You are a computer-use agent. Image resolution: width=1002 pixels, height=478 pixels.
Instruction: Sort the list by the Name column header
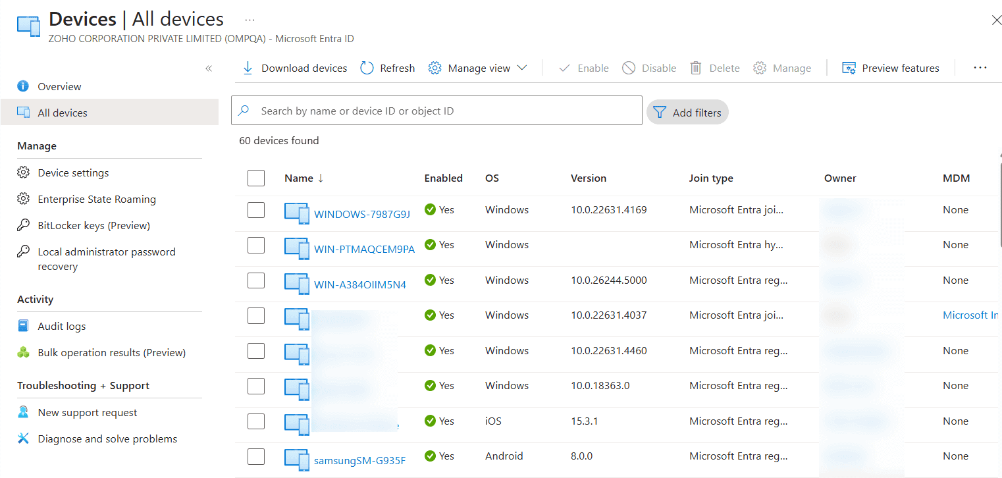click(x=298, y=178)
